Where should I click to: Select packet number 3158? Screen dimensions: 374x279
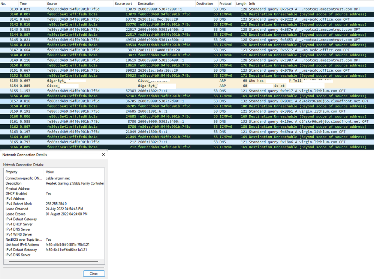point(187,106)
